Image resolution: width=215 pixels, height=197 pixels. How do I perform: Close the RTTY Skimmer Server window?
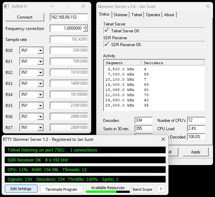click(x=163, y=139)
